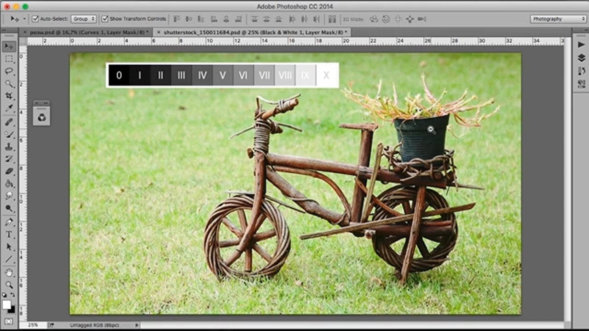Screen dimensions: 589x331
Task: Align vertical centers of layers
Action: click(x=189, y=19)
